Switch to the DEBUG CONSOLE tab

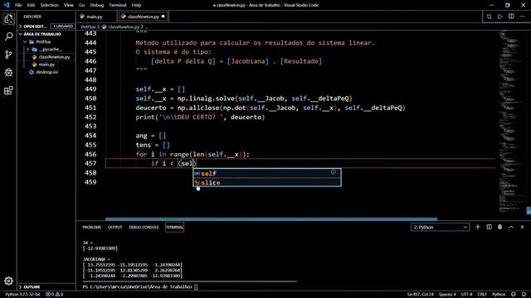[x=144, y=228]
